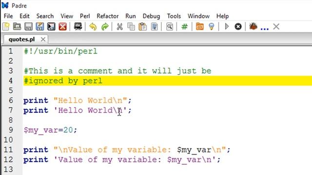Click the Open file folder icon

click(x=17, y=26)
